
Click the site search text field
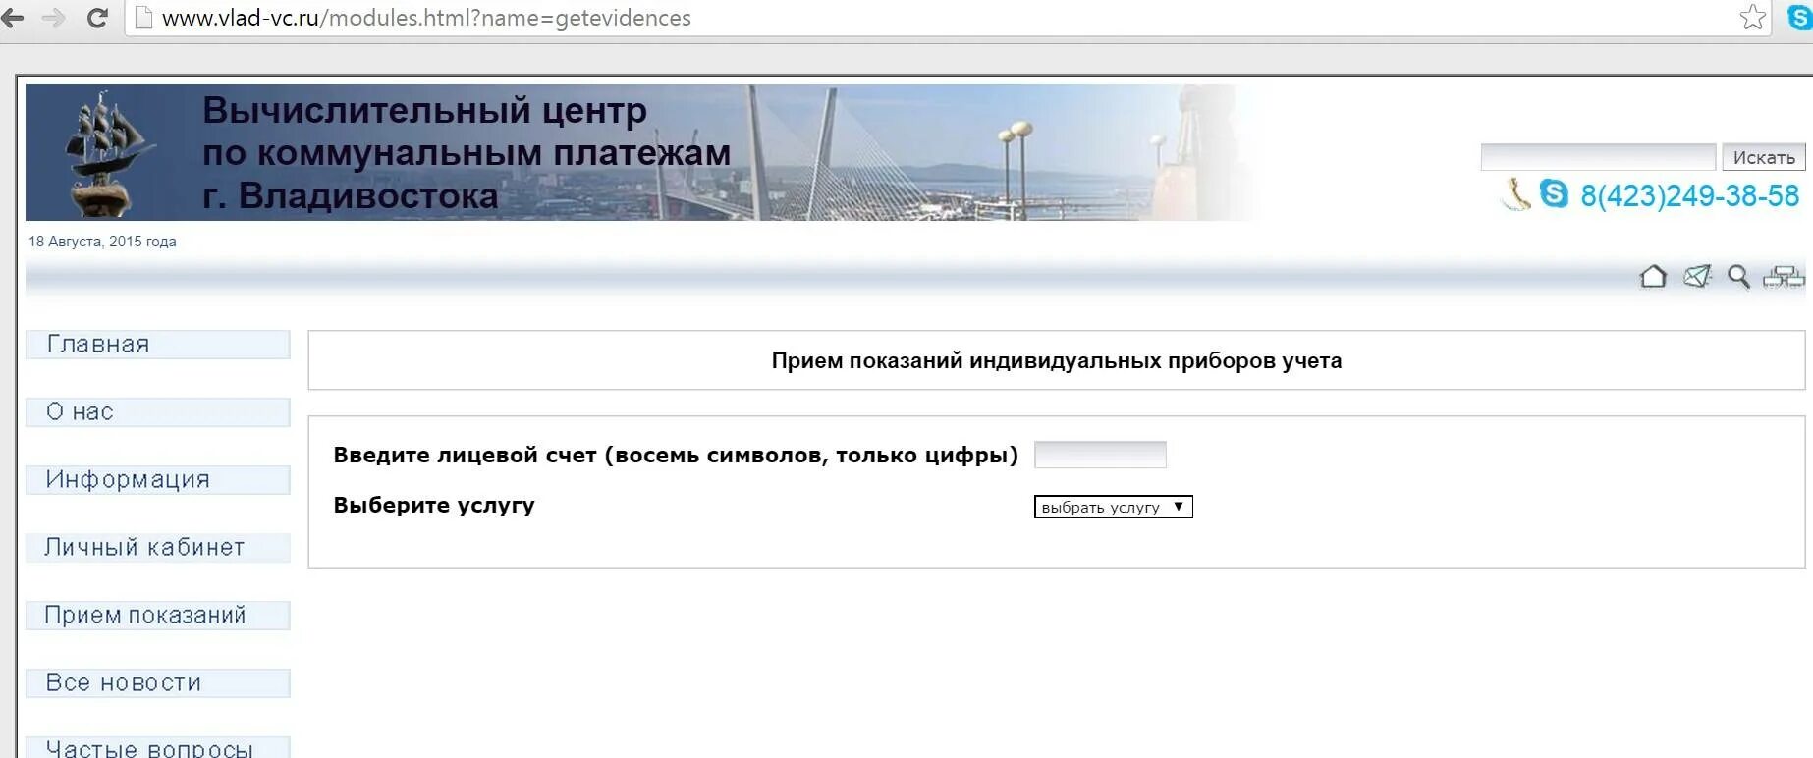(1598, 157)
